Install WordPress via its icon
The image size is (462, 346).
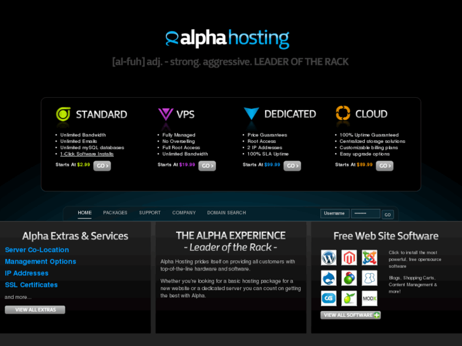coord(329,258)
